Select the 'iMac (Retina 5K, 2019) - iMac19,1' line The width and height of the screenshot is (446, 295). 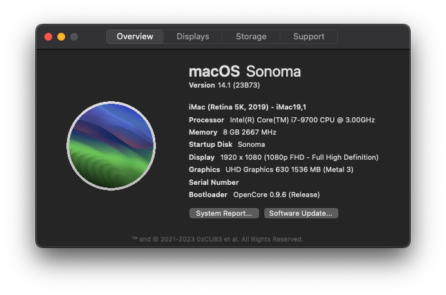(x=247, y=107)
